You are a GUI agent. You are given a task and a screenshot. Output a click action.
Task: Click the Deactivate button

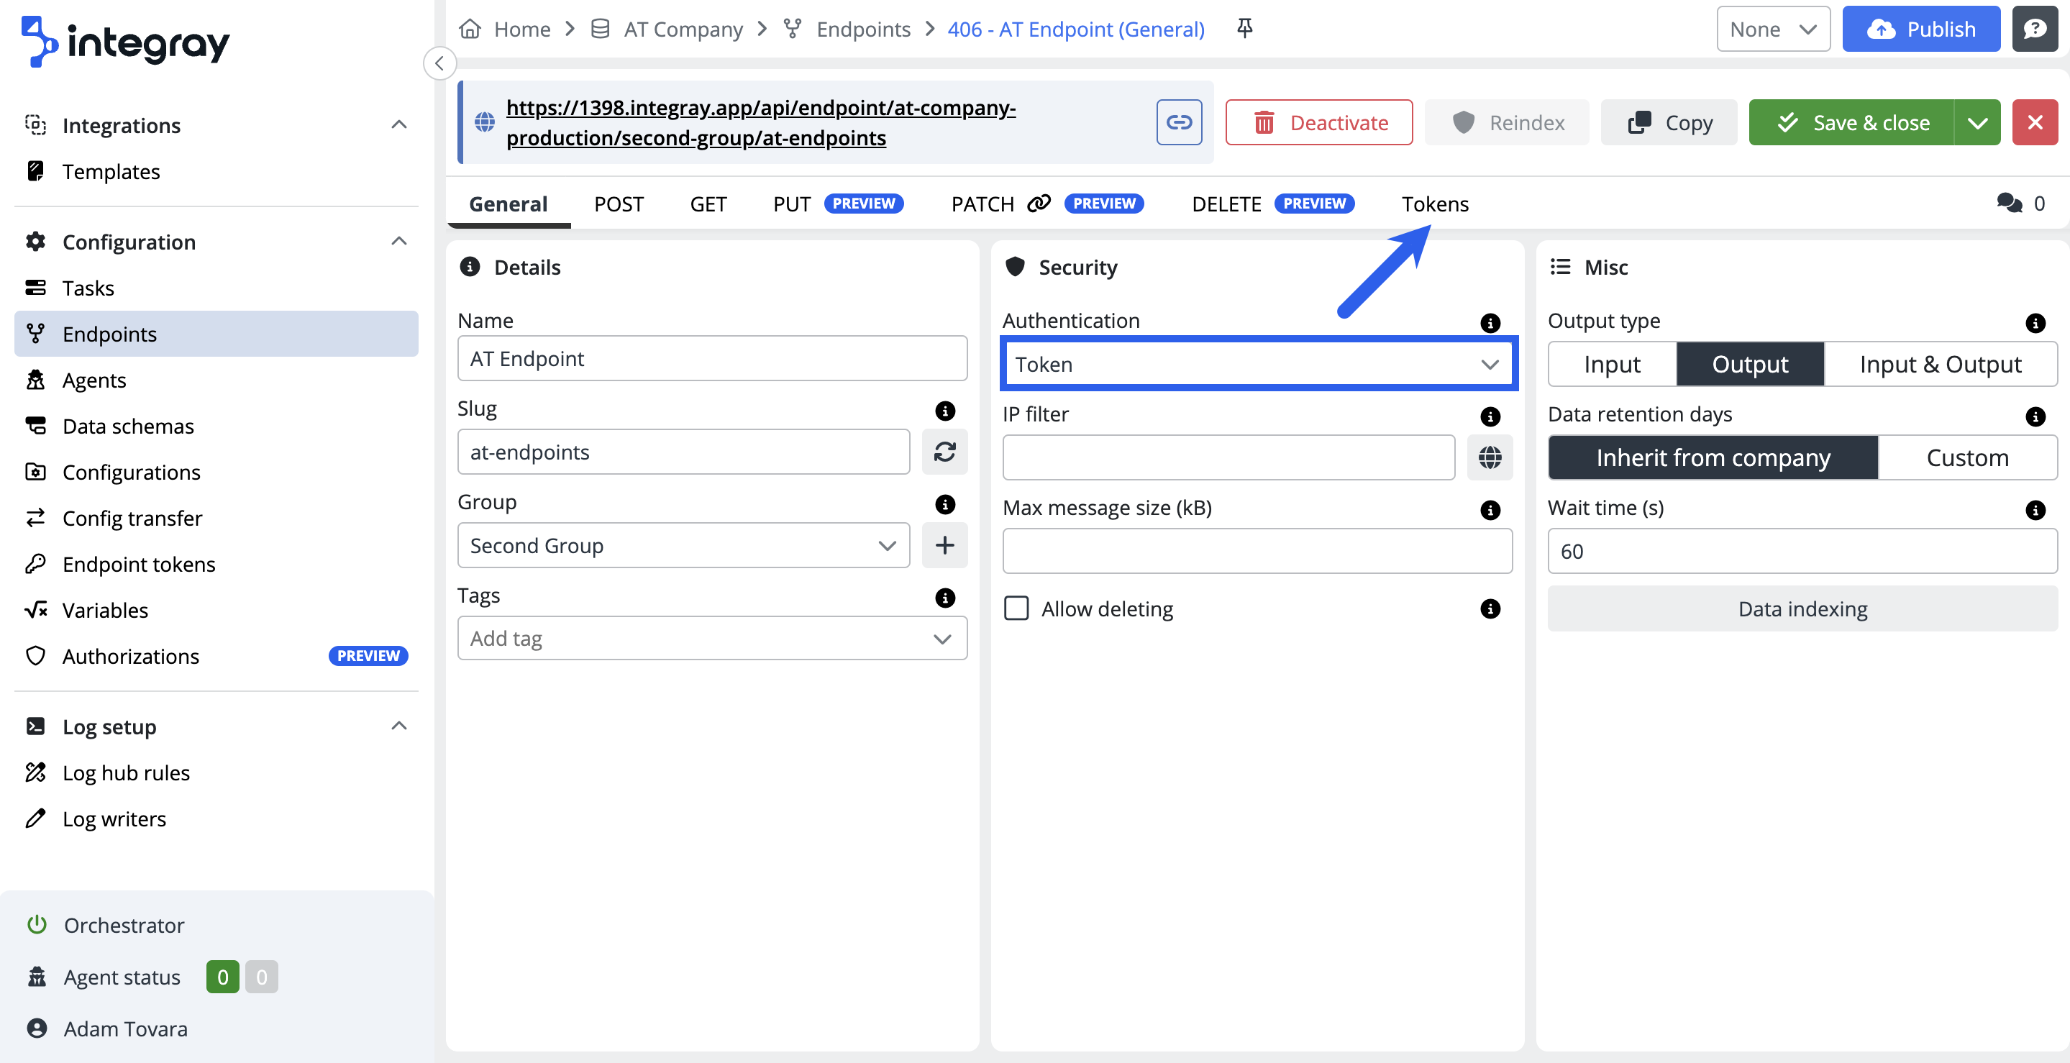[1318, 122]
